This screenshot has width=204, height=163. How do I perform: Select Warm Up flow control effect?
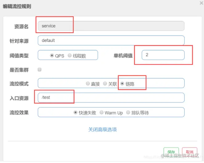click(x=101, y=112)
